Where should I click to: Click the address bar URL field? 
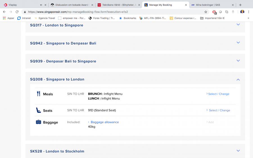coord(112,12)
